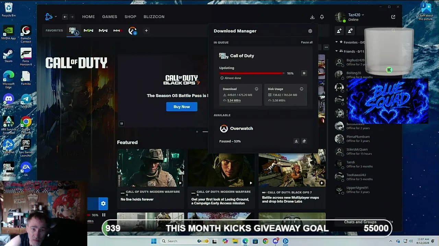Image resolution: width=439 pixels, height=246 pixels.
Task: Open PlenaPlumbum in friends list
Action: (x=364, y=139)
